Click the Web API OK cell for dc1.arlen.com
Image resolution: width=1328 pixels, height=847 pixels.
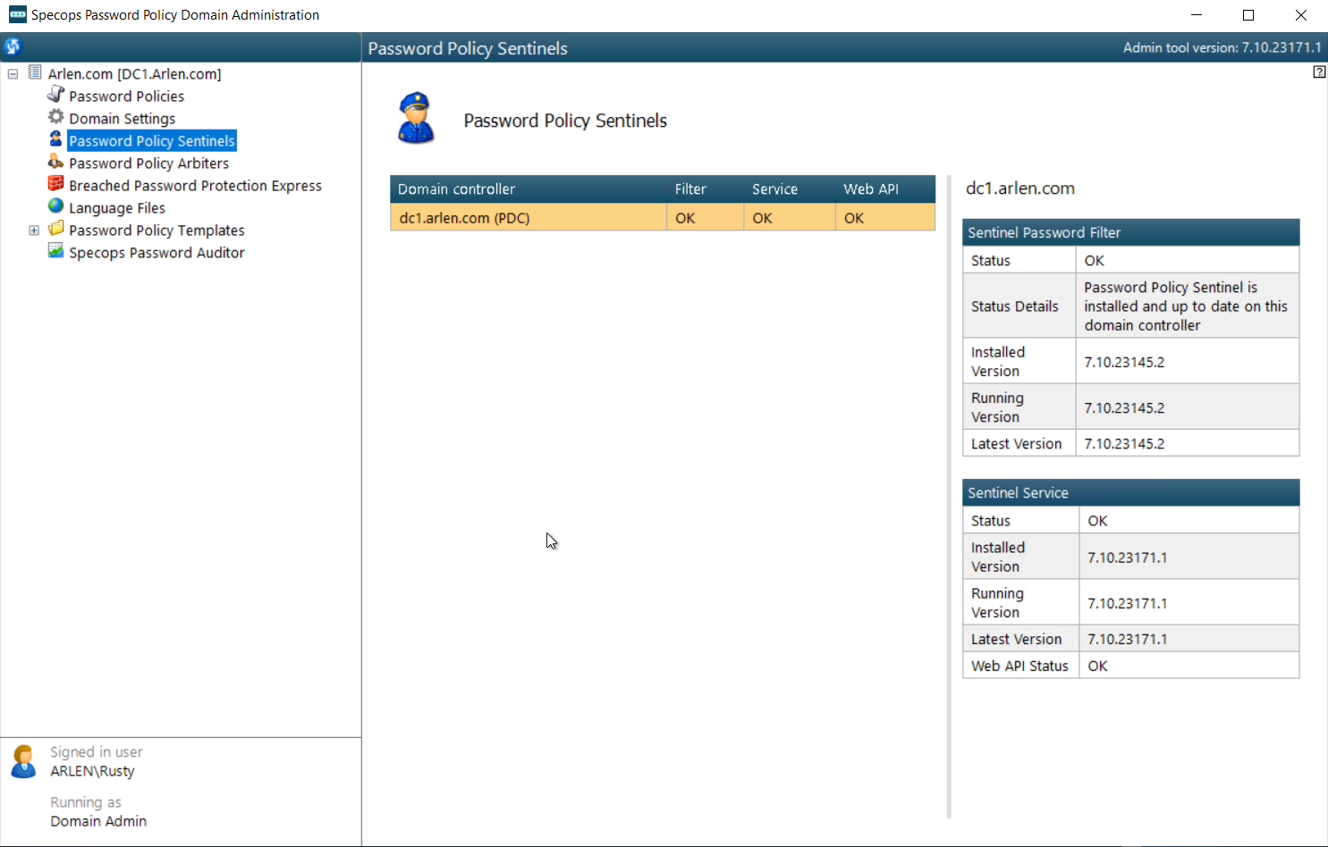[x=885, y=218]
